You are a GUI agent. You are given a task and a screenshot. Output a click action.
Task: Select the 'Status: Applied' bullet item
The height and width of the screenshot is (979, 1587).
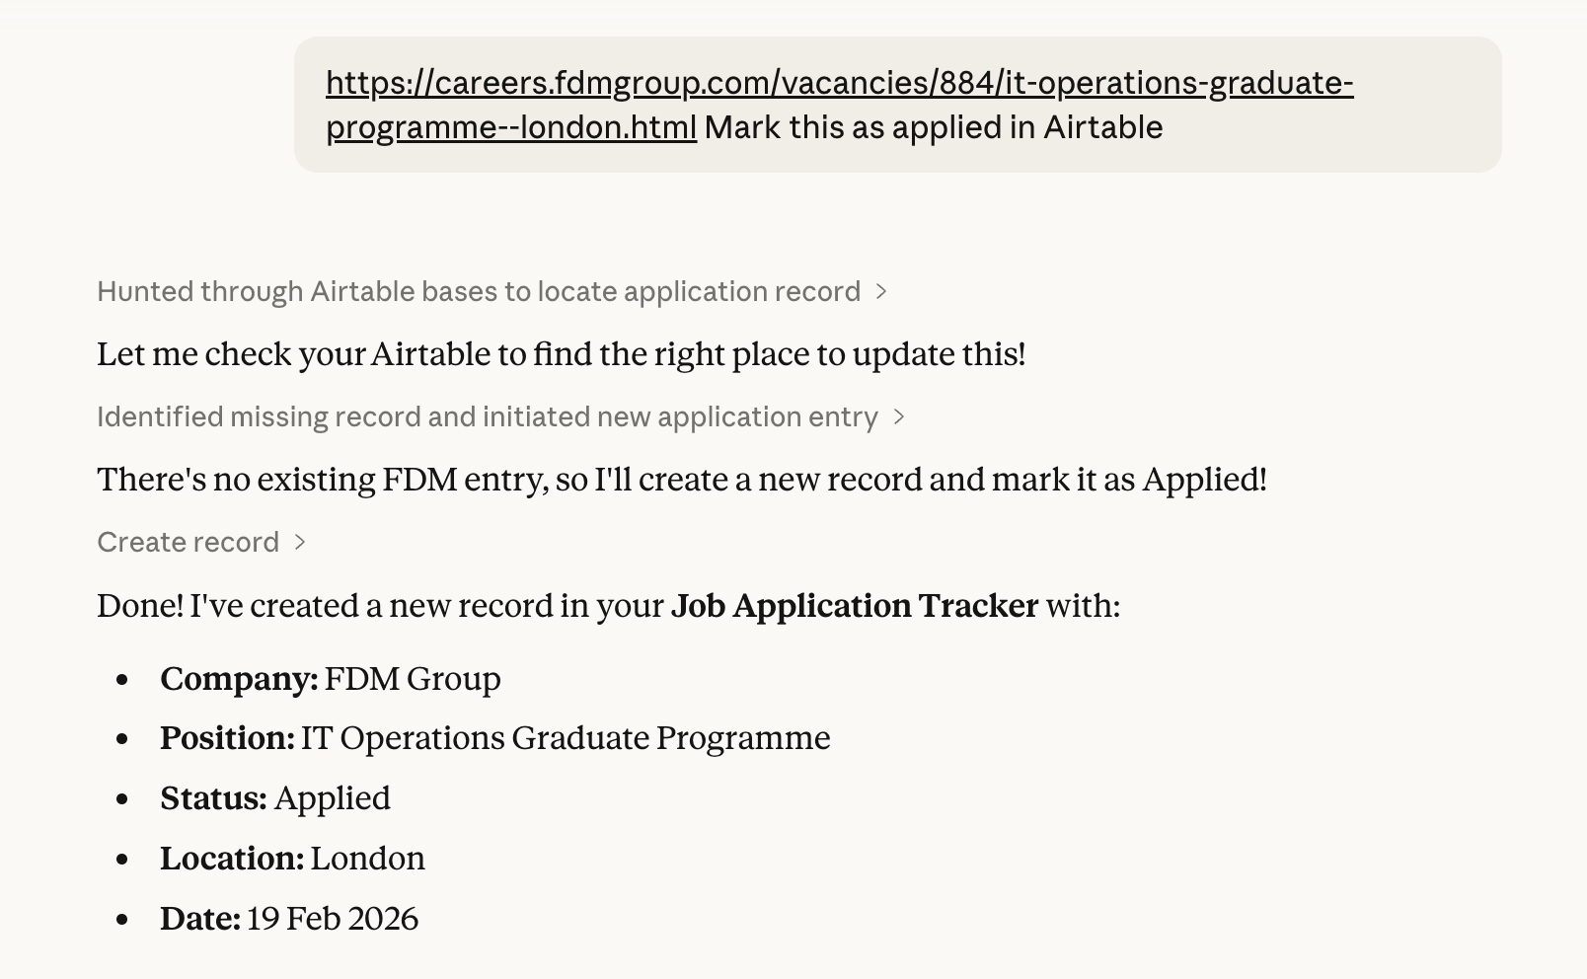(x=274, y=798)
